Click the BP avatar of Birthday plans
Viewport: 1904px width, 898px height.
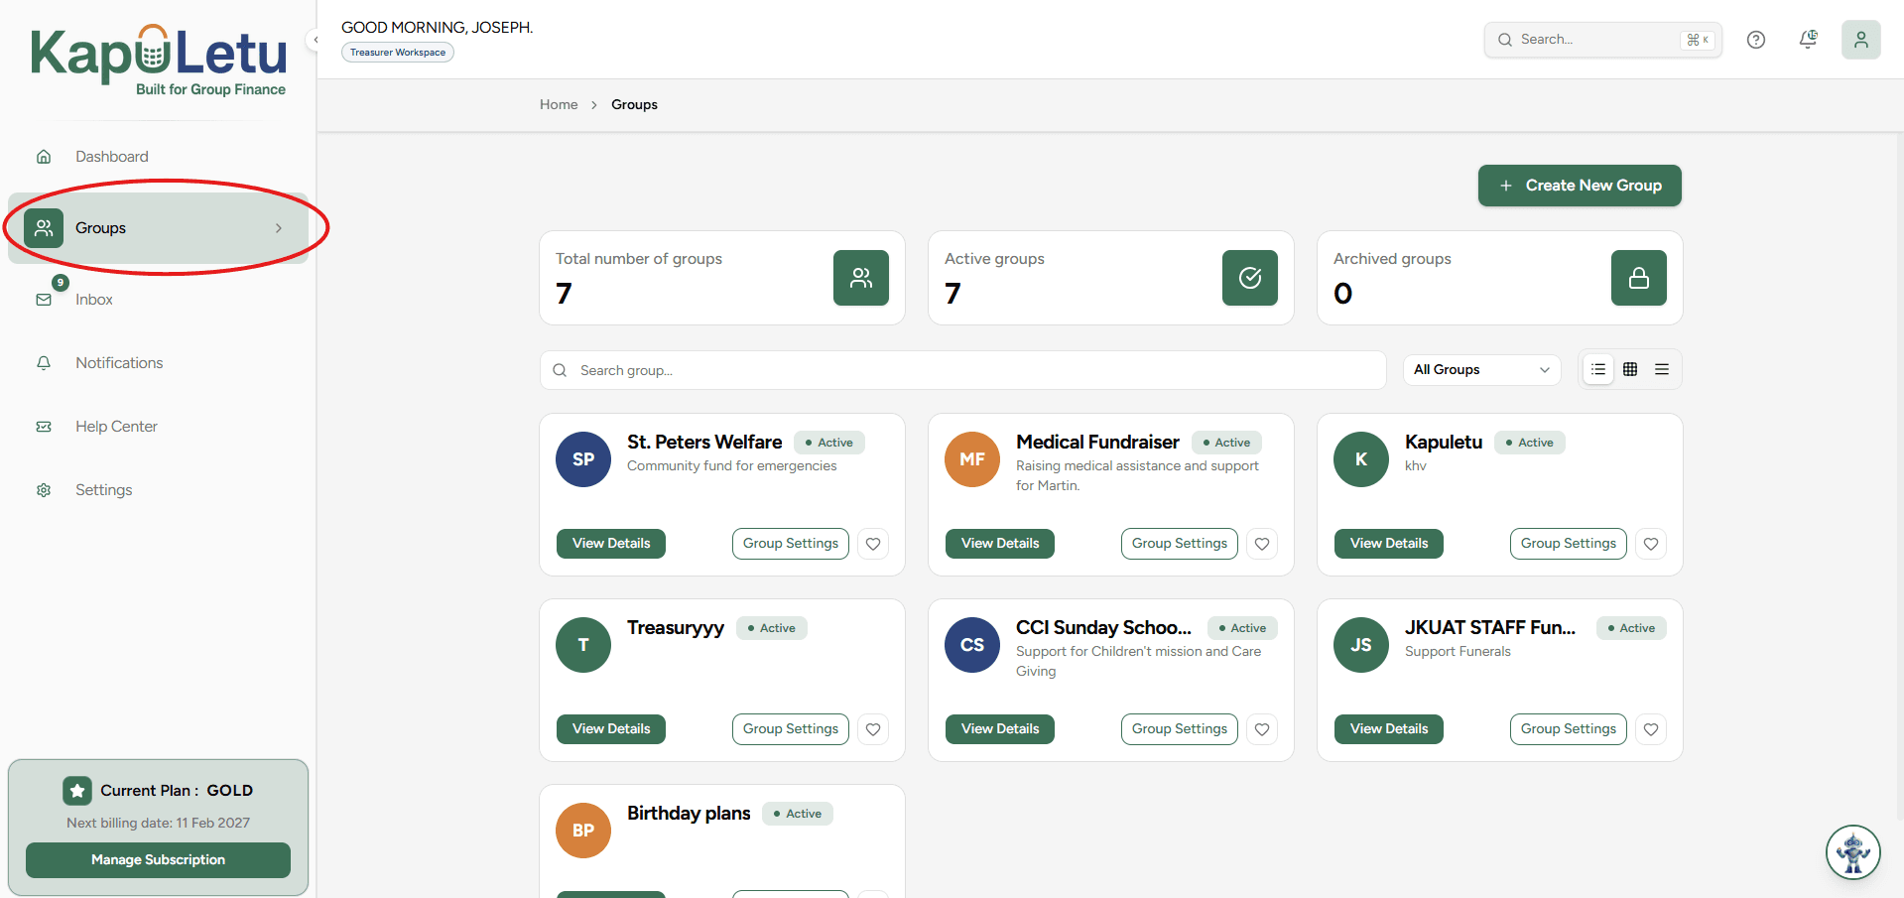pos(583,831)
